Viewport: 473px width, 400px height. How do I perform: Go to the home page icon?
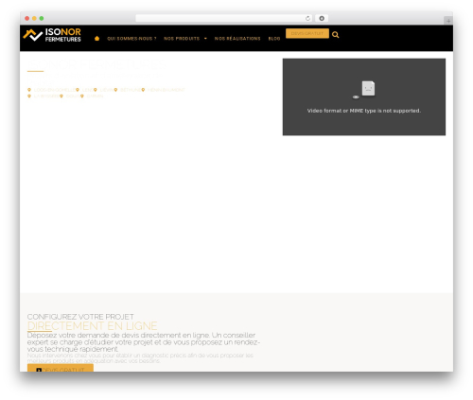tap(96, 38)
